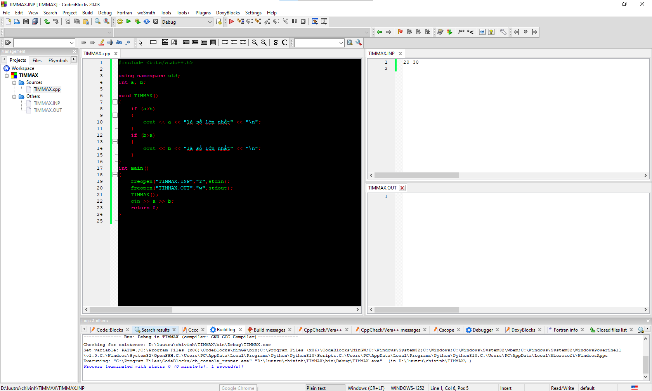Toggle regular expression search option

coord(128,43)
